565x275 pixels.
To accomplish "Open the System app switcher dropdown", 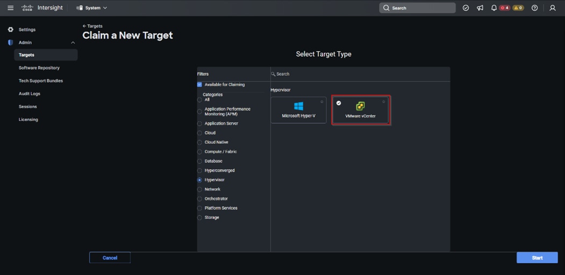I will coord(92,8).
